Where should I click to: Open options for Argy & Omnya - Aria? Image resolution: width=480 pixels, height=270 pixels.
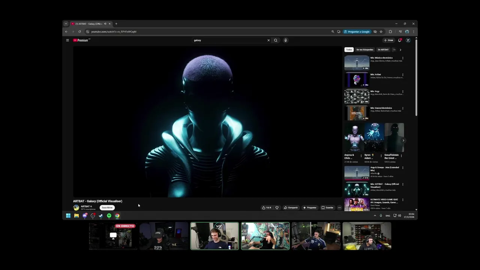(403, 168)
